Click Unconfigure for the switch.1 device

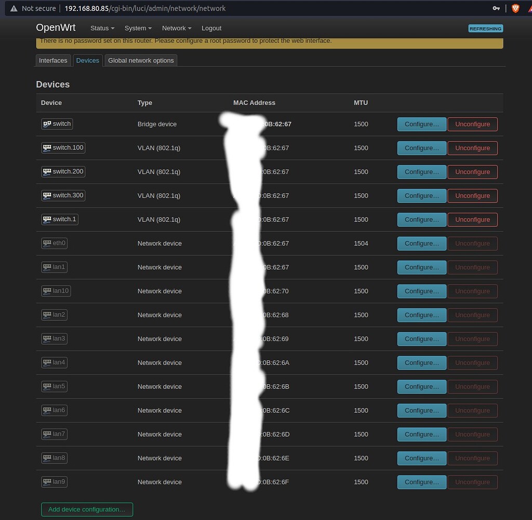[472, 219]
